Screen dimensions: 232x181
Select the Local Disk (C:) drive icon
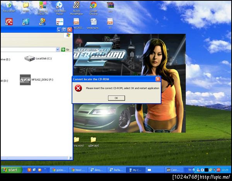(x=30, y=58)
